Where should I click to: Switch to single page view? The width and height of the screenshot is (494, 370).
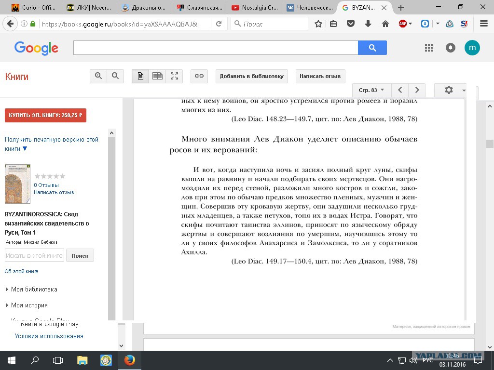pyautogui.click(x=140, y=76)
